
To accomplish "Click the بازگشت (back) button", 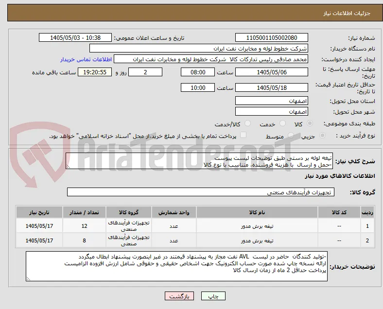I will point(179,296).
